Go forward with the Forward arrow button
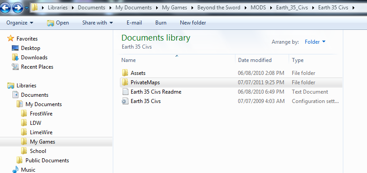 pyautogui.click(x=17, y=8)
